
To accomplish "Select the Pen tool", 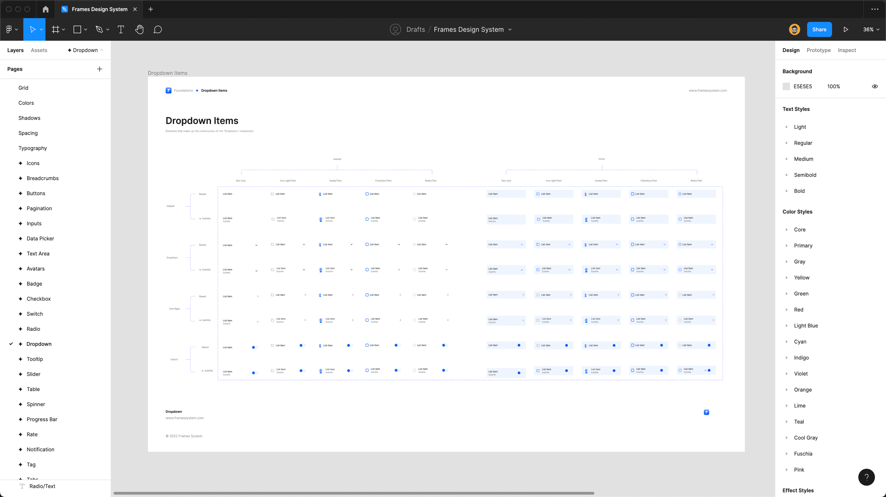I will [x=99, y=29].
